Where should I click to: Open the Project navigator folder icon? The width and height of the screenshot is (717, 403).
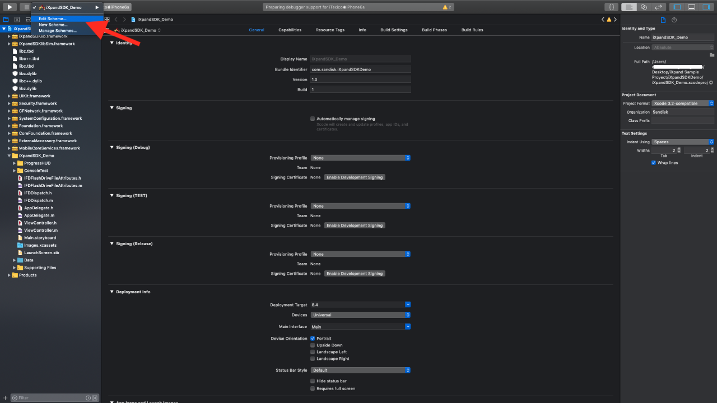(x=6, y=20)
